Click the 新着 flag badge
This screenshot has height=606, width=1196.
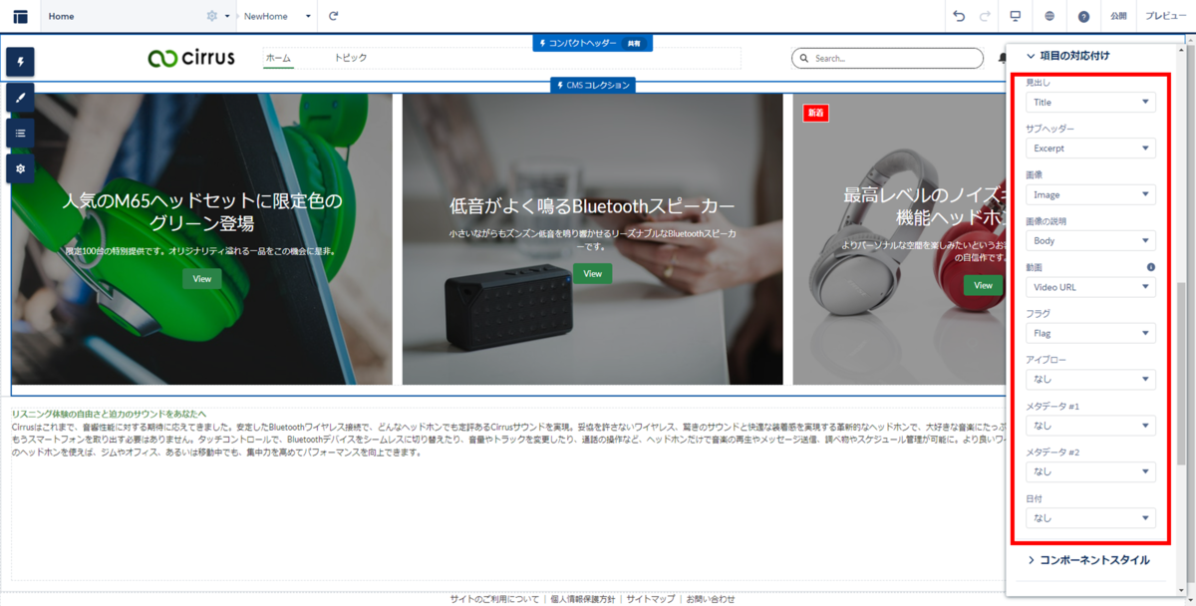click(816, 113)
